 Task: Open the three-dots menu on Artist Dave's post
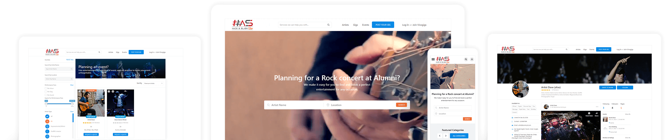point(597,107)
